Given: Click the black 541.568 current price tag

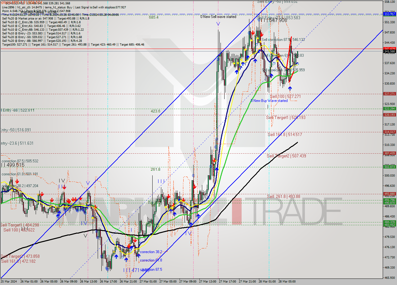Looking at the screenshot, I should [390, 51].
